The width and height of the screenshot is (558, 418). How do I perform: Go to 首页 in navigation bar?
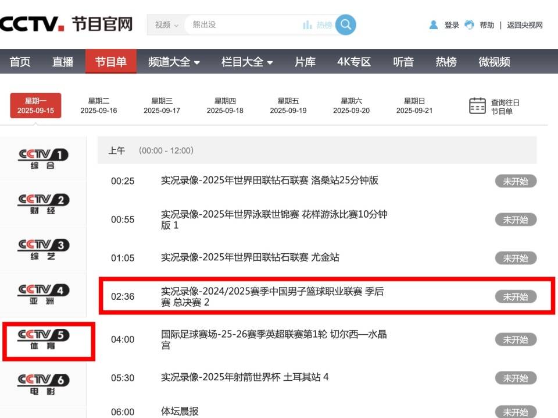[x=20, y=62]
